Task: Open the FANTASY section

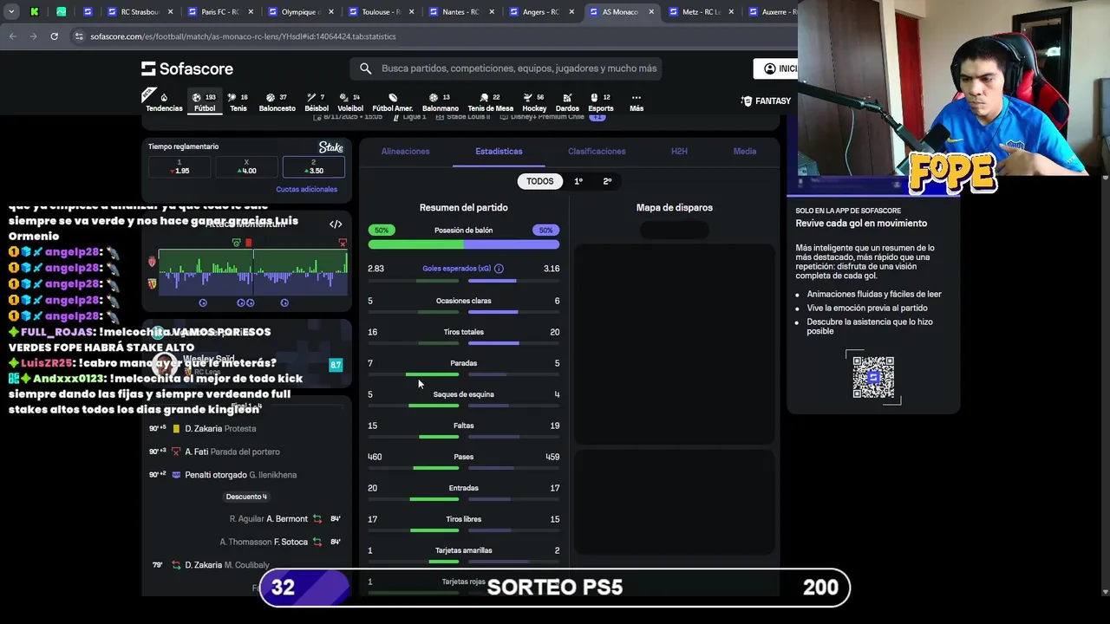Action: [766, 101]
